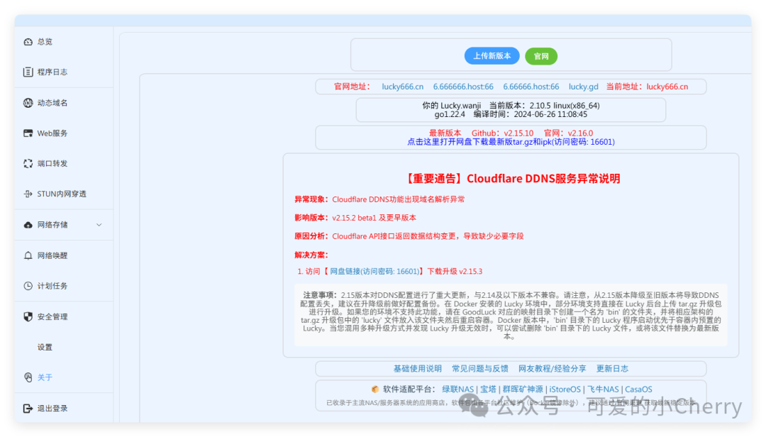Image resolution: width=766 pixels, height=437 pixels.
Task: Open the 计划任务 scheduled tasks clock icon
Action: point(27,286)
